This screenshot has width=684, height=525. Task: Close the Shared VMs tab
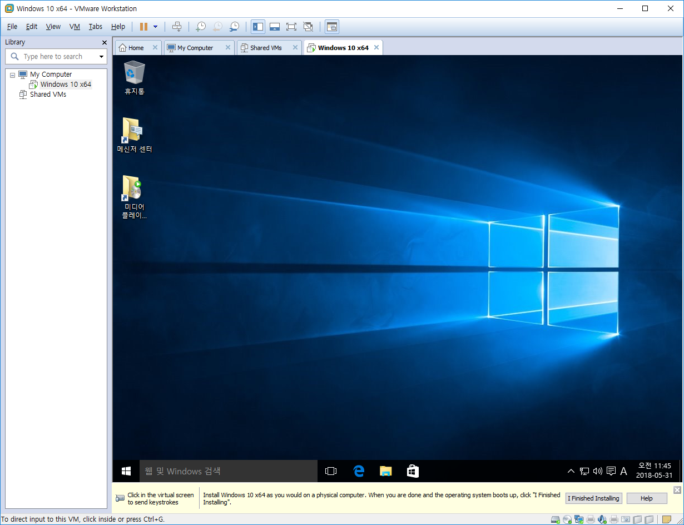[294, 48]
